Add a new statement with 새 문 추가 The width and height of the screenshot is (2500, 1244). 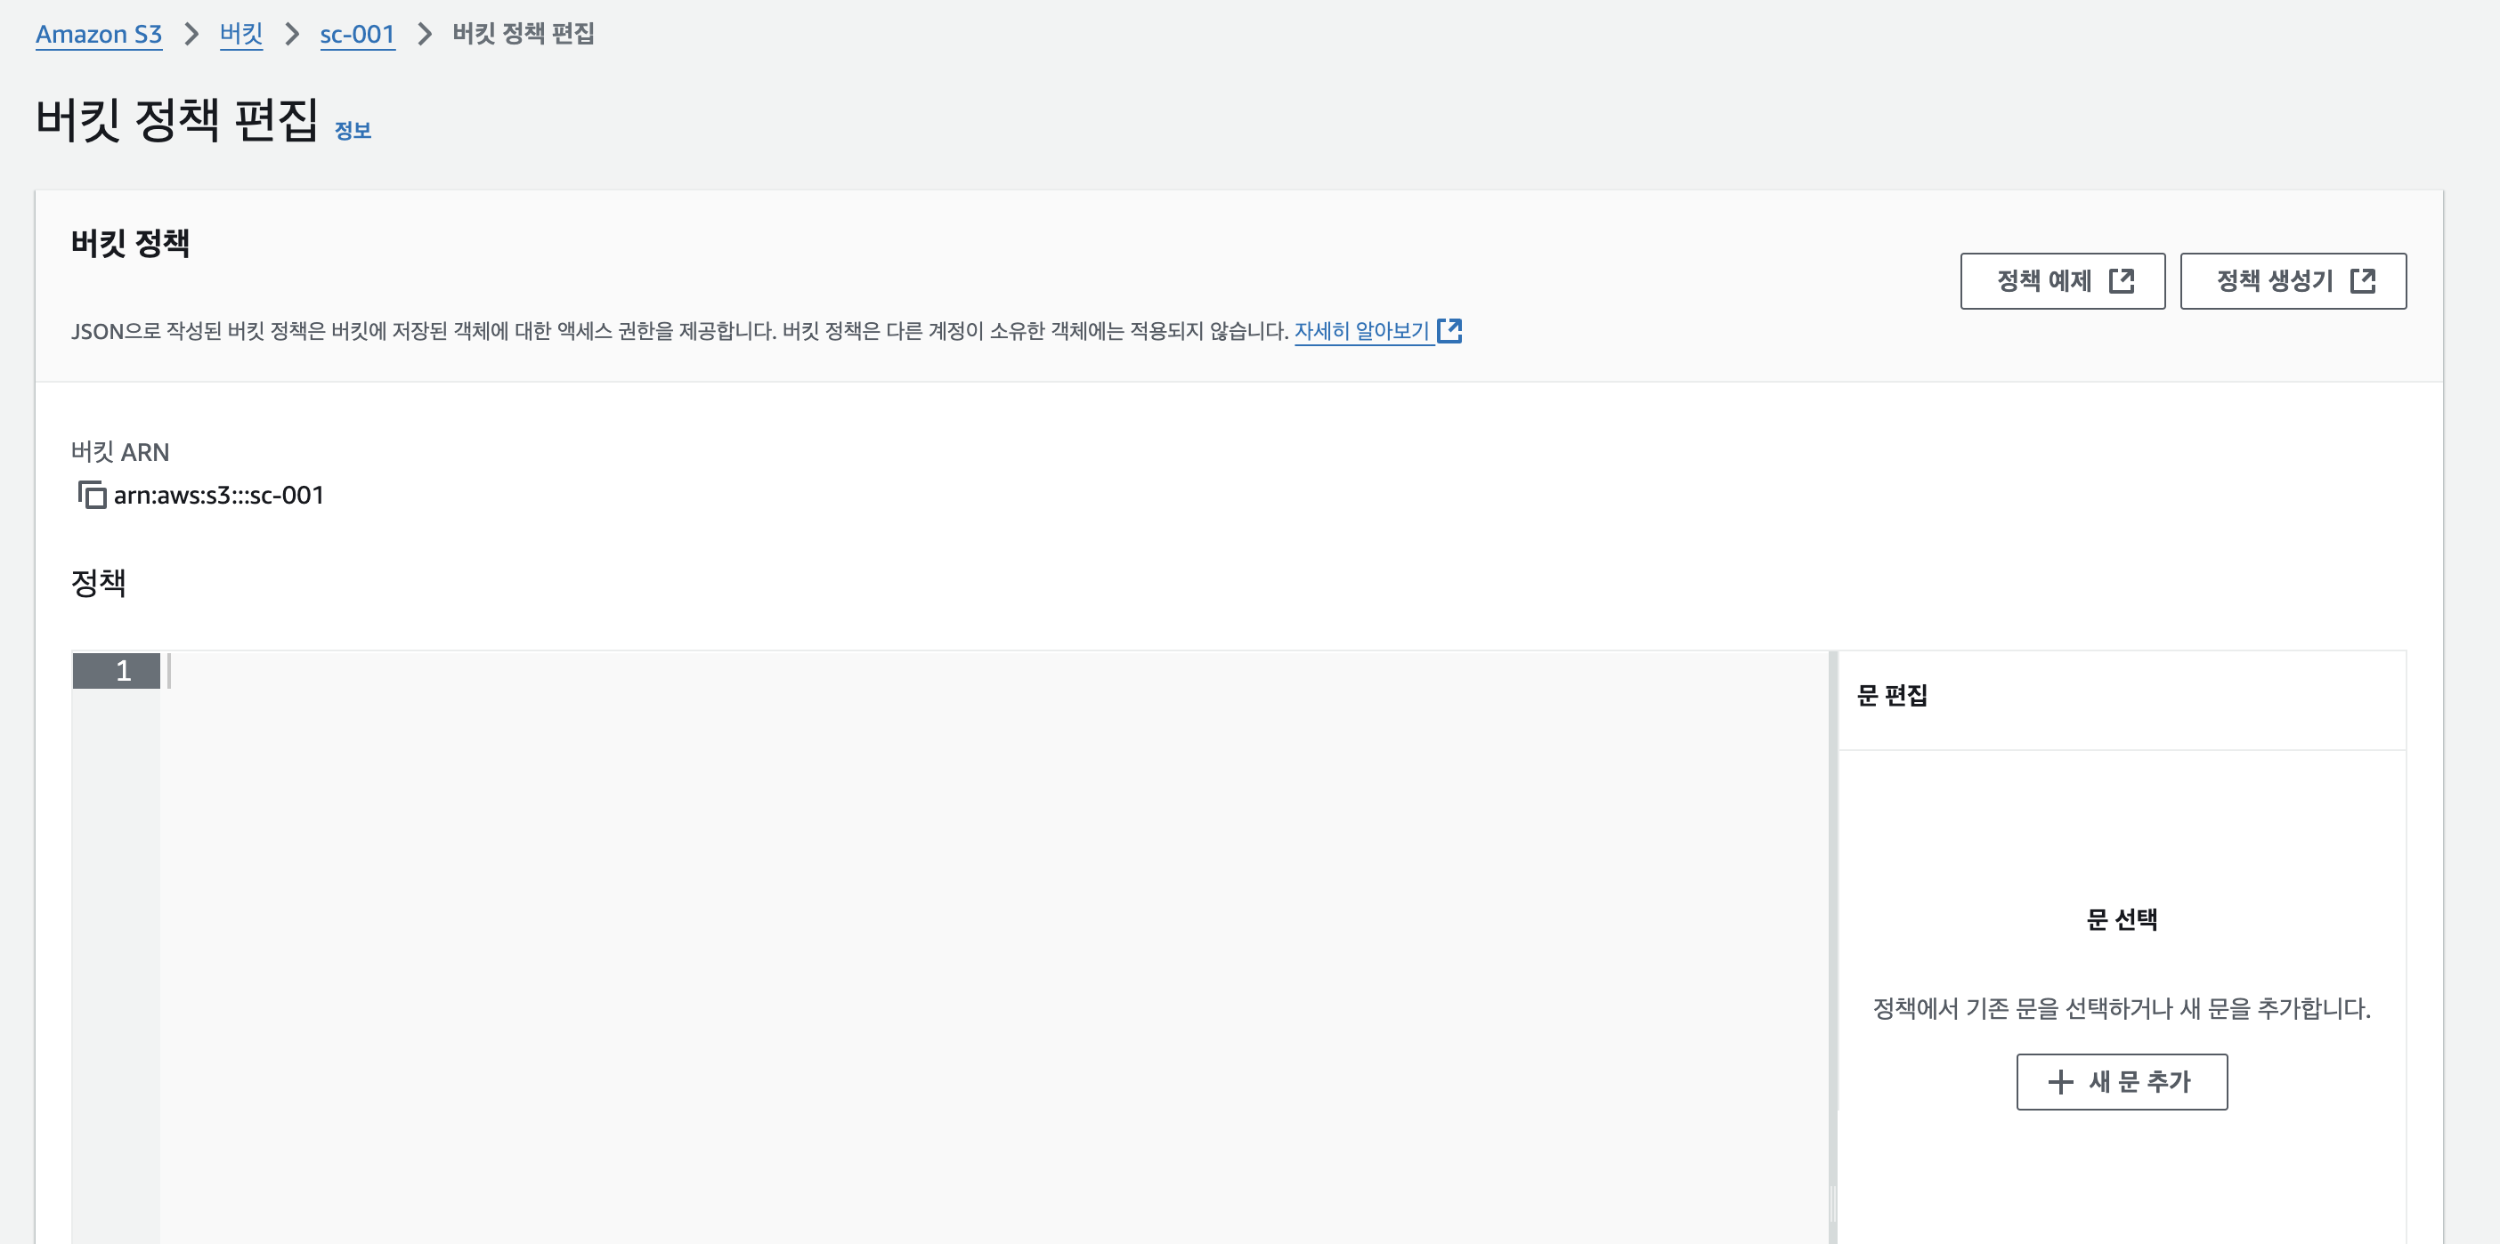pyautogui.click(x=2122, y=1081)
